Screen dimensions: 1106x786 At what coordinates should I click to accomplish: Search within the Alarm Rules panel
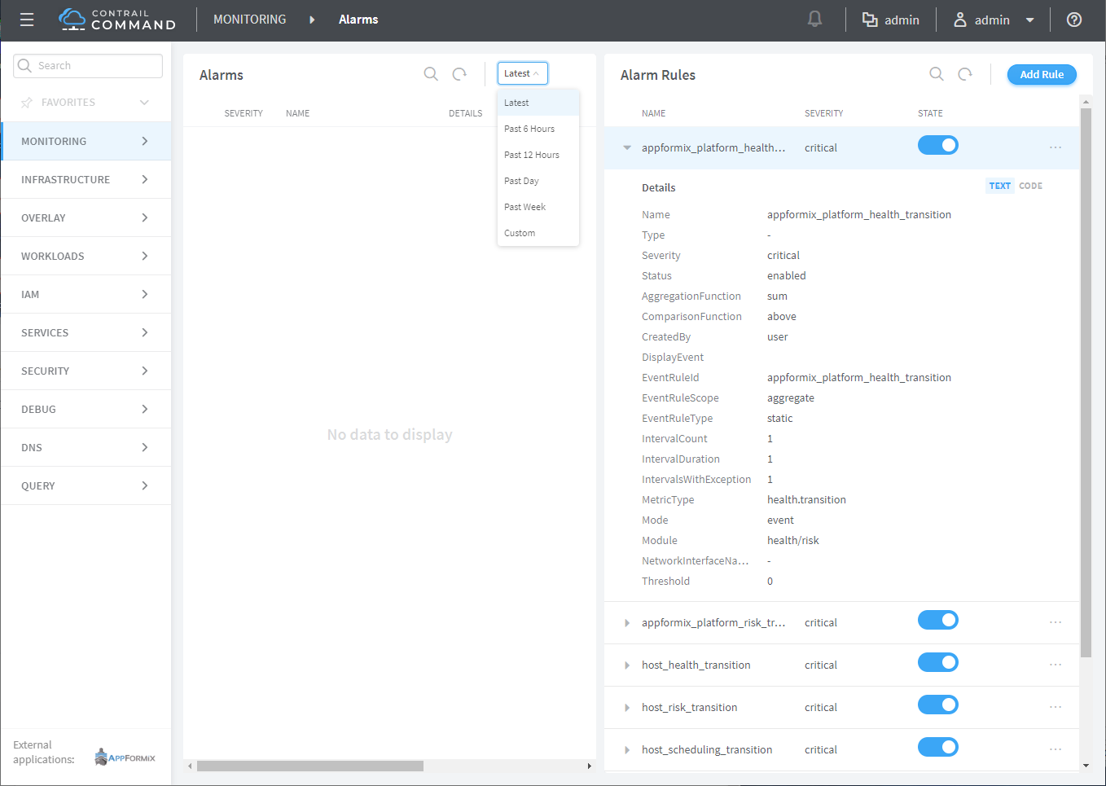[x=937, y=74]
